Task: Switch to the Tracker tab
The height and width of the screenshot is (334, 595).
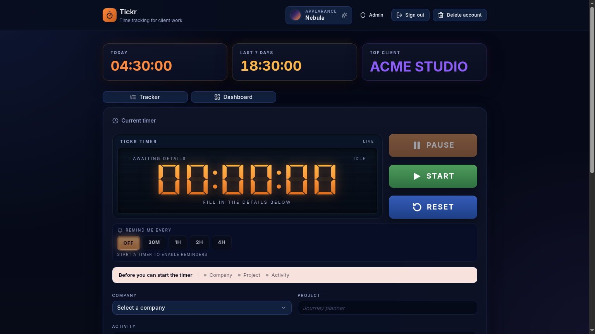Action: tap(145, 97)
